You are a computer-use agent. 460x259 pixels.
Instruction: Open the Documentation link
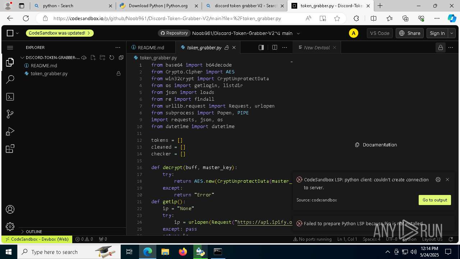[x=376, y=145]
